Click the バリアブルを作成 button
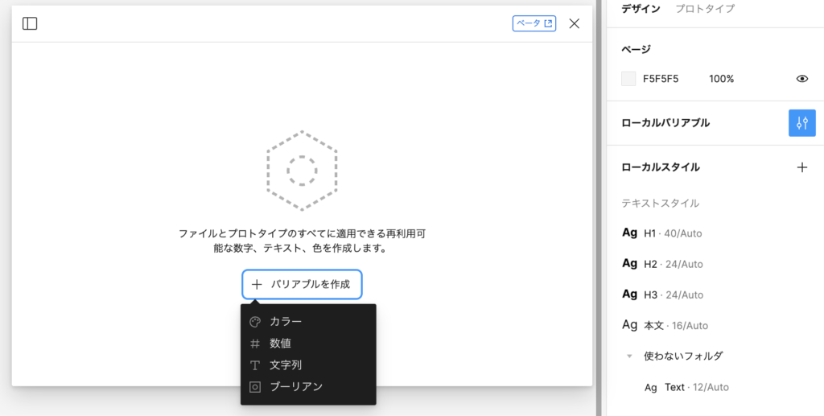This screenshot has height=416, width=824. tap(302, 284)
